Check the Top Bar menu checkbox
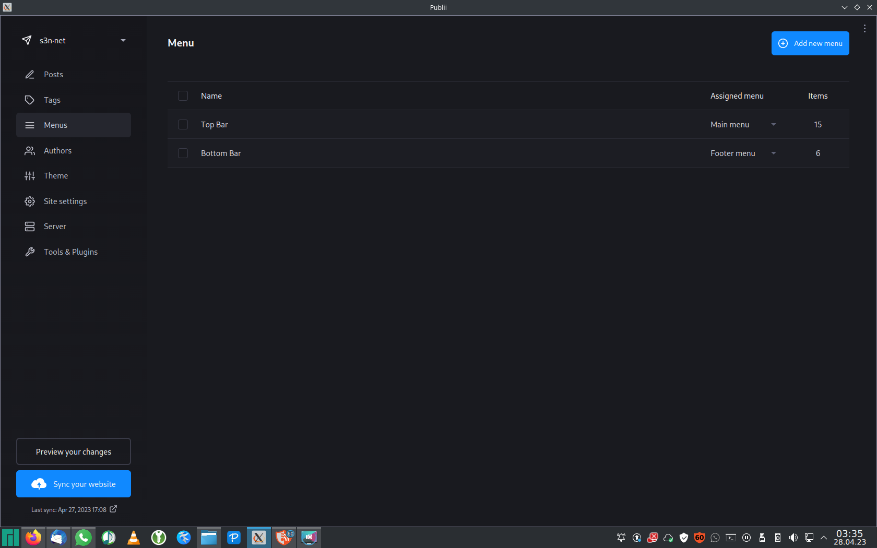The height and width of the screenshot is (548, 877). click(183, 125)
